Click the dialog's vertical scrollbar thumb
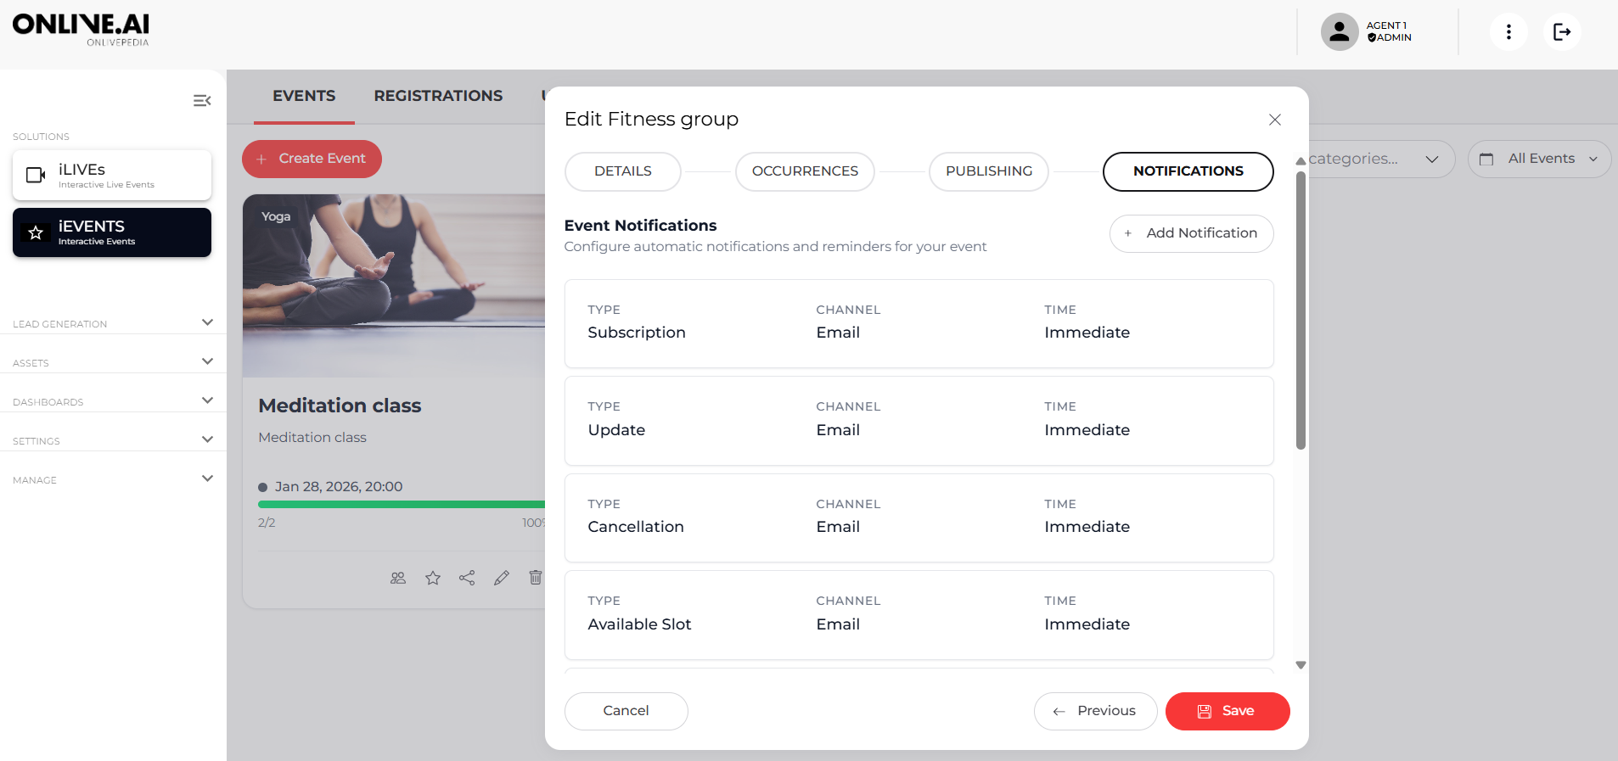 point(1301,310)
